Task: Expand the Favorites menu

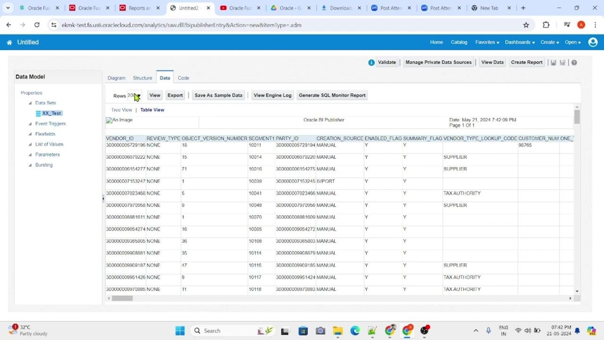Action: [487, 42]
